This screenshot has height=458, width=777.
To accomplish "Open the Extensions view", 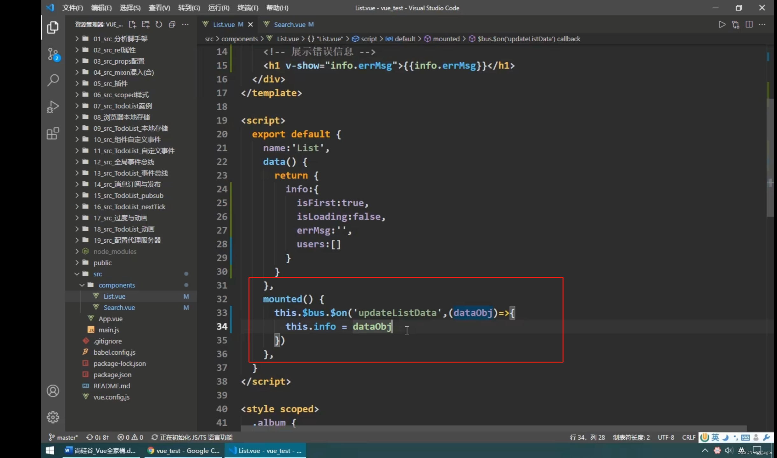I will pyautogui.click(x=53, y=133).
